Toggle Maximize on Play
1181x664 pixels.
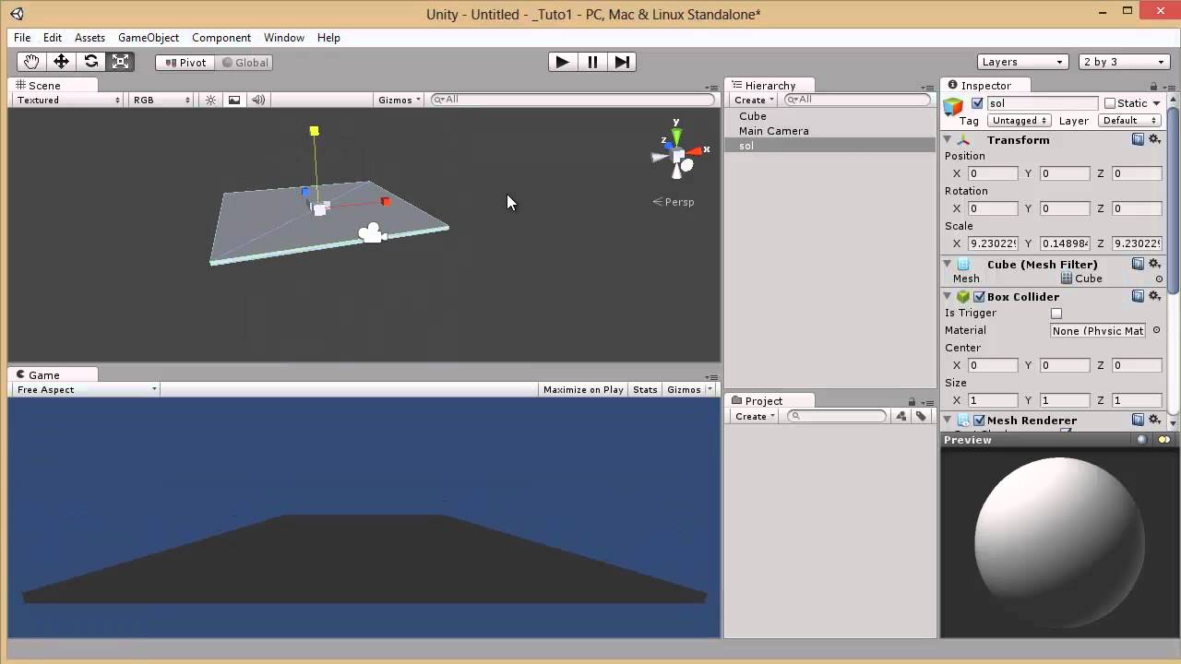point(583,389)
